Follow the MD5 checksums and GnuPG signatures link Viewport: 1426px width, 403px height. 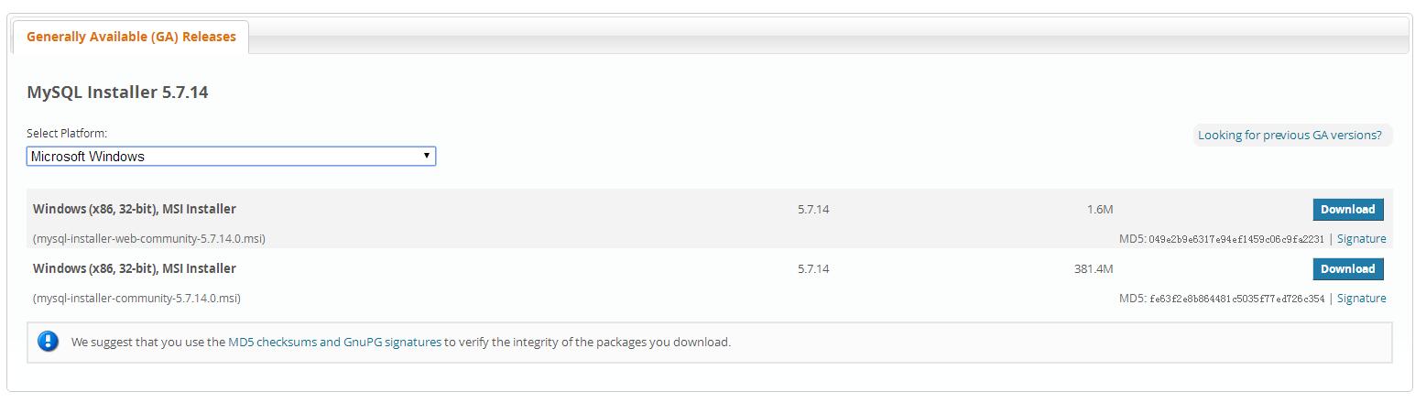pos(334,343)
